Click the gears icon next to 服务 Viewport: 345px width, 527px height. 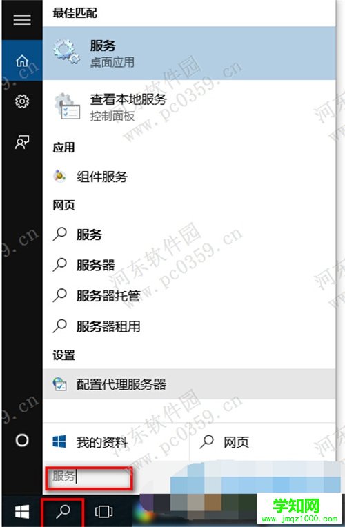pyautogui.click(x=66, y=52)
